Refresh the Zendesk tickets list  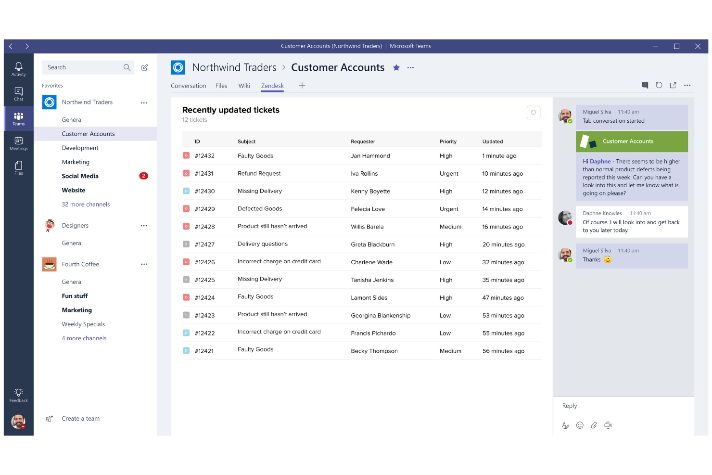(533, 112)
